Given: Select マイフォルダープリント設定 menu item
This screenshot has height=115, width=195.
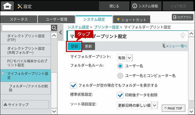Looking at the screenshot, I should (x=25, y=76).
